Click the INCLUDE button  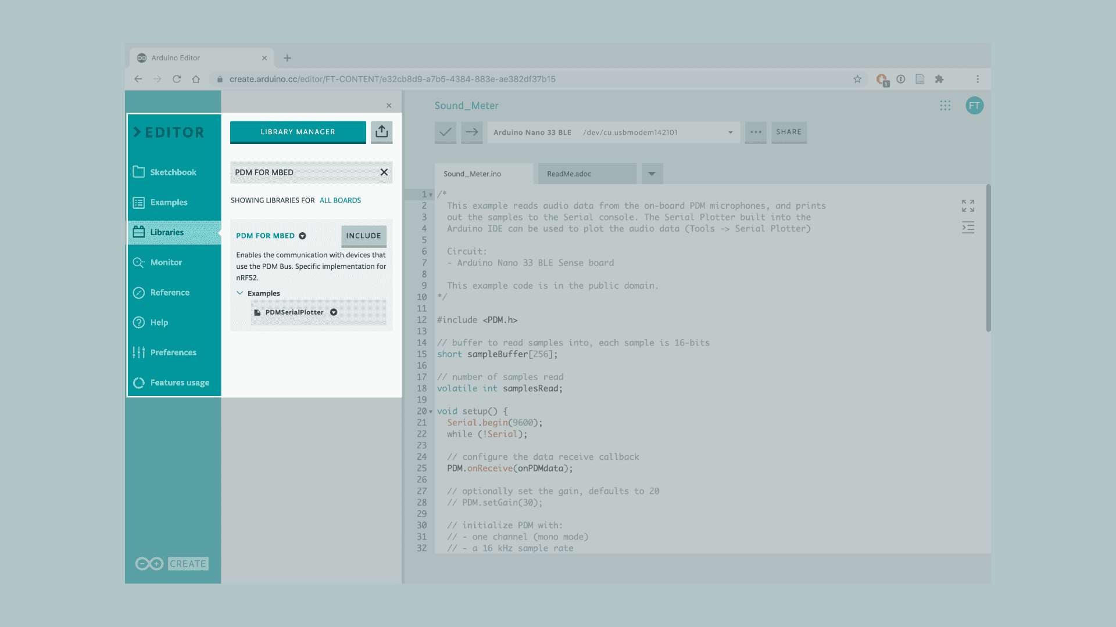(363, 236)
